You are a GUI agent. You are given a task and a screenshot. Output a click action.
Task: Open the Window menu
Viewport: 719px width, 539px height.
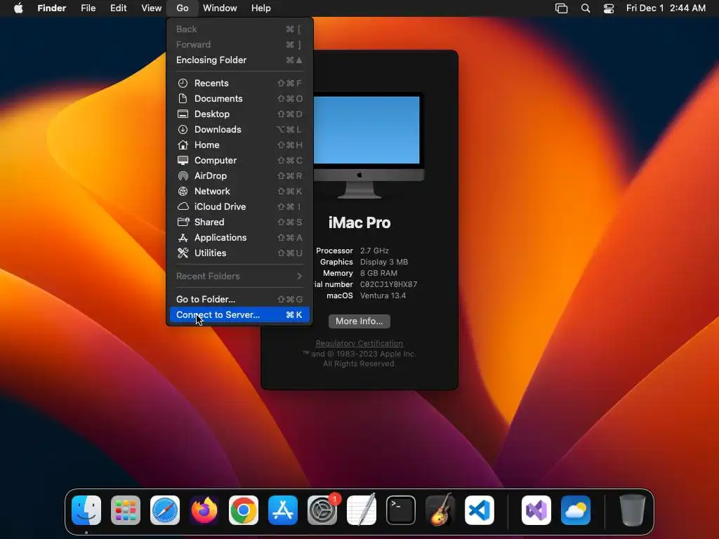click(x=220, y=8)
